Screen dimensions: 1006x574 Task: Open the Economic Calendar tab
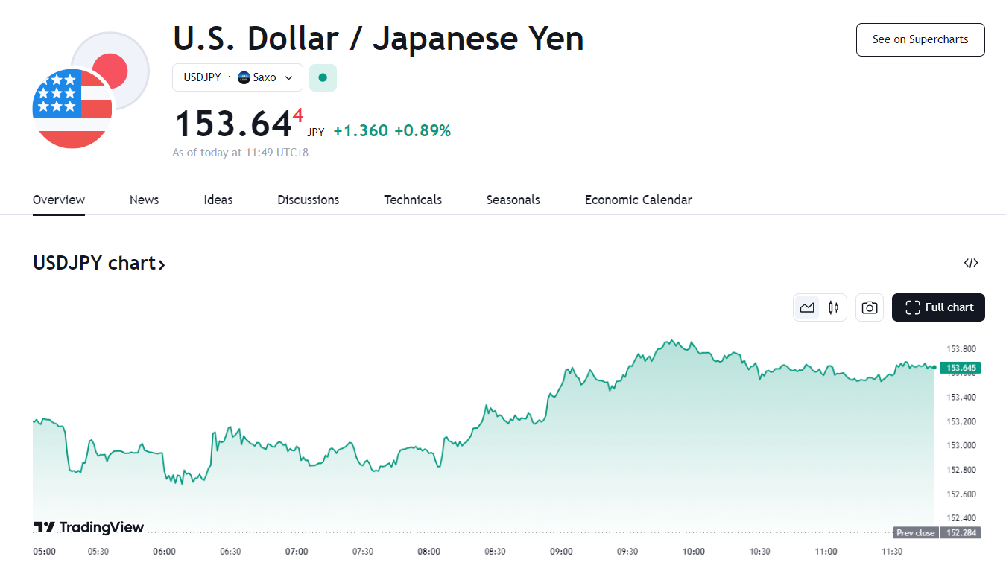[638, 200]
